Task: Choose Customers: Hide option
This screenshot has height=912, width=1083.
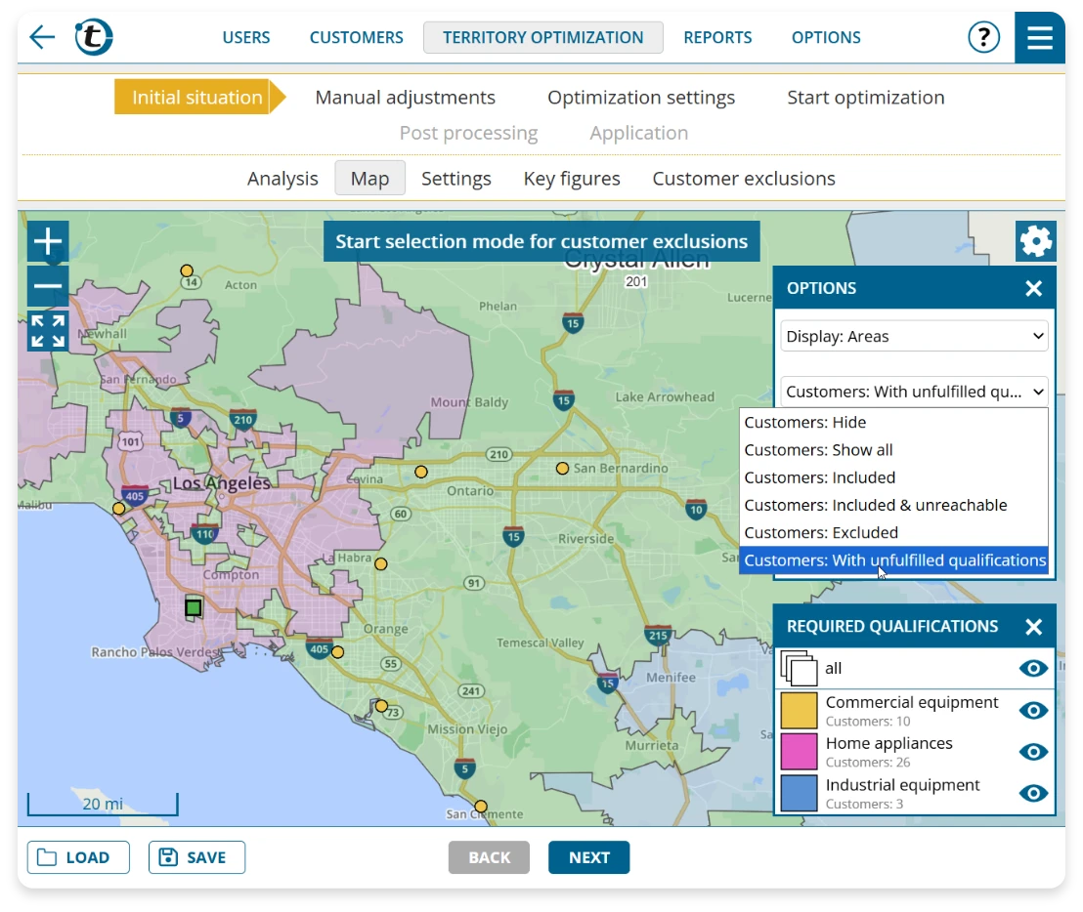Action: coord(893,422)
